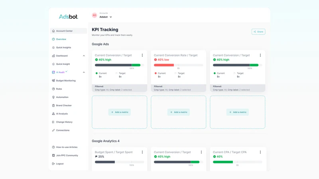Image resolution: width=319 pixels, height=179 pixels.
Task: Click the Logout icon
Action: tap(53, 164)
